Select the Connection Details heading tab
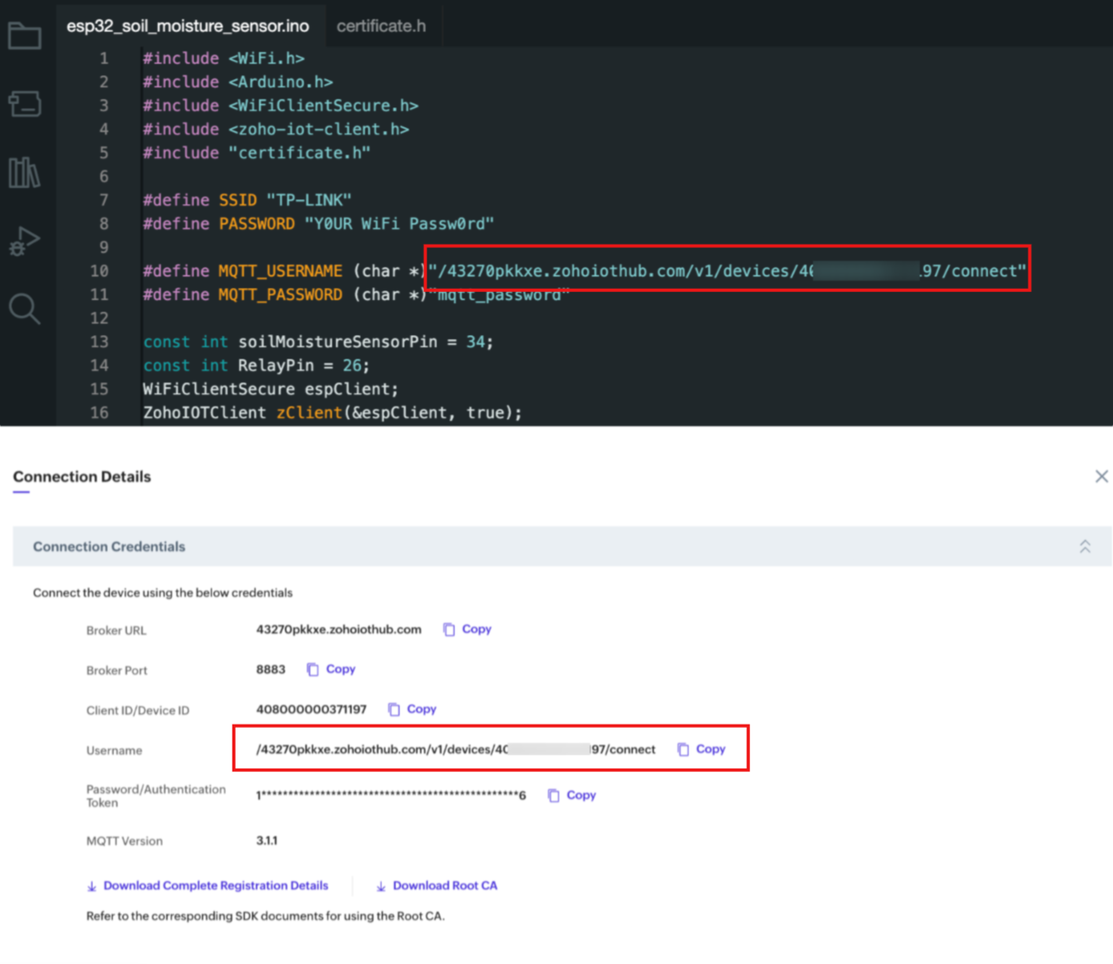The image size is (1113, 964). 82,477
